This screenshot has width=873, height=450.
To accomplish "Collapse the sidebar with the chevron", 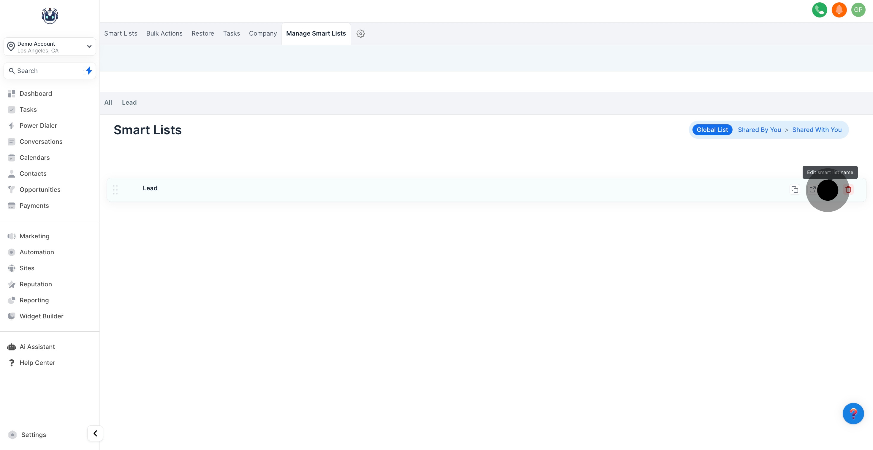I will pos(95,433).
